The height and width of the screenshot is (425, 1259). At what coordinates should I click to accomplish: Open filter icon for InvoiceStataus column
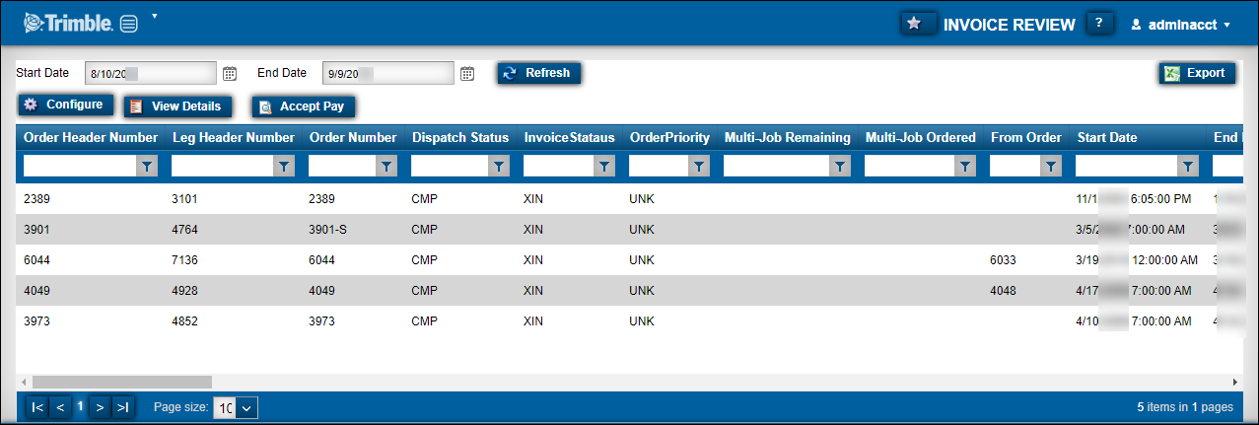[x=603, y=169]
